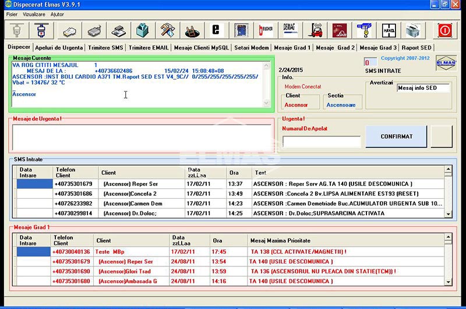Click the red 'Ascensor' Client value

click(x=296, y=105)
